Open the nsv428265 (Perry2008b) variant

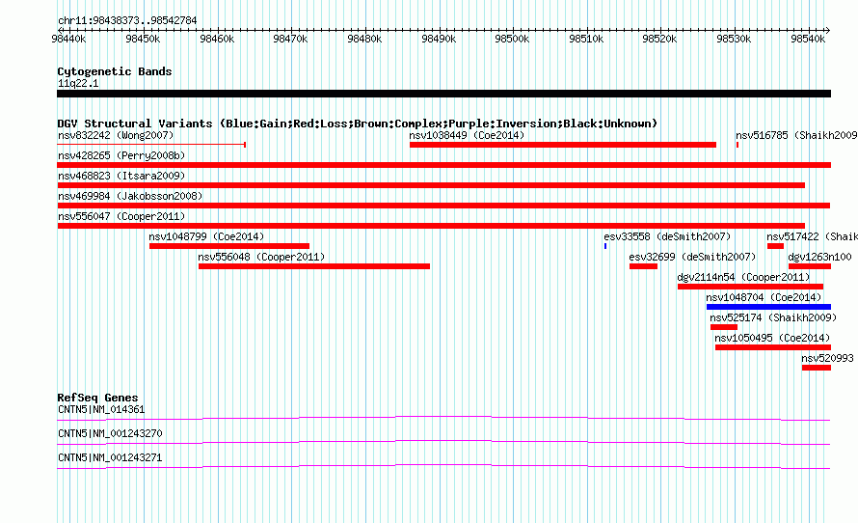pos(443,165)
